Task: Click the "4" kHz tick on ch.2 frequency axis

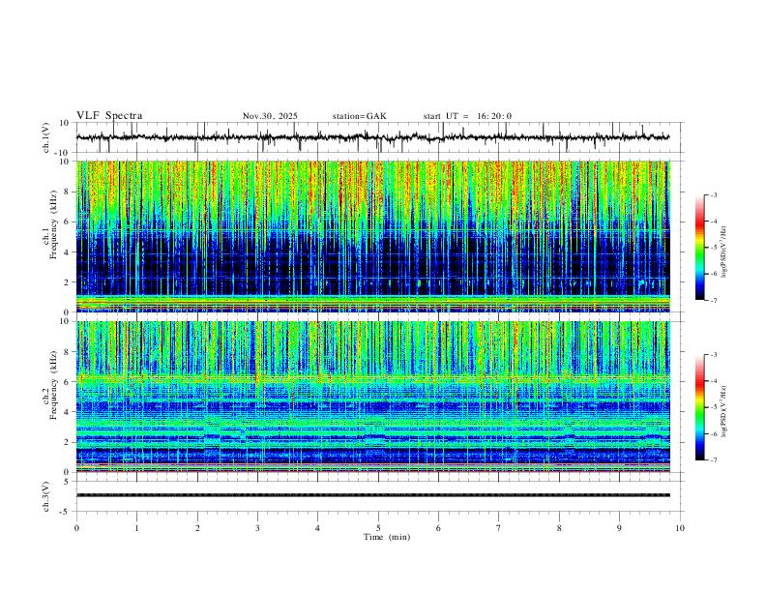Action: (x=68, y=412)
